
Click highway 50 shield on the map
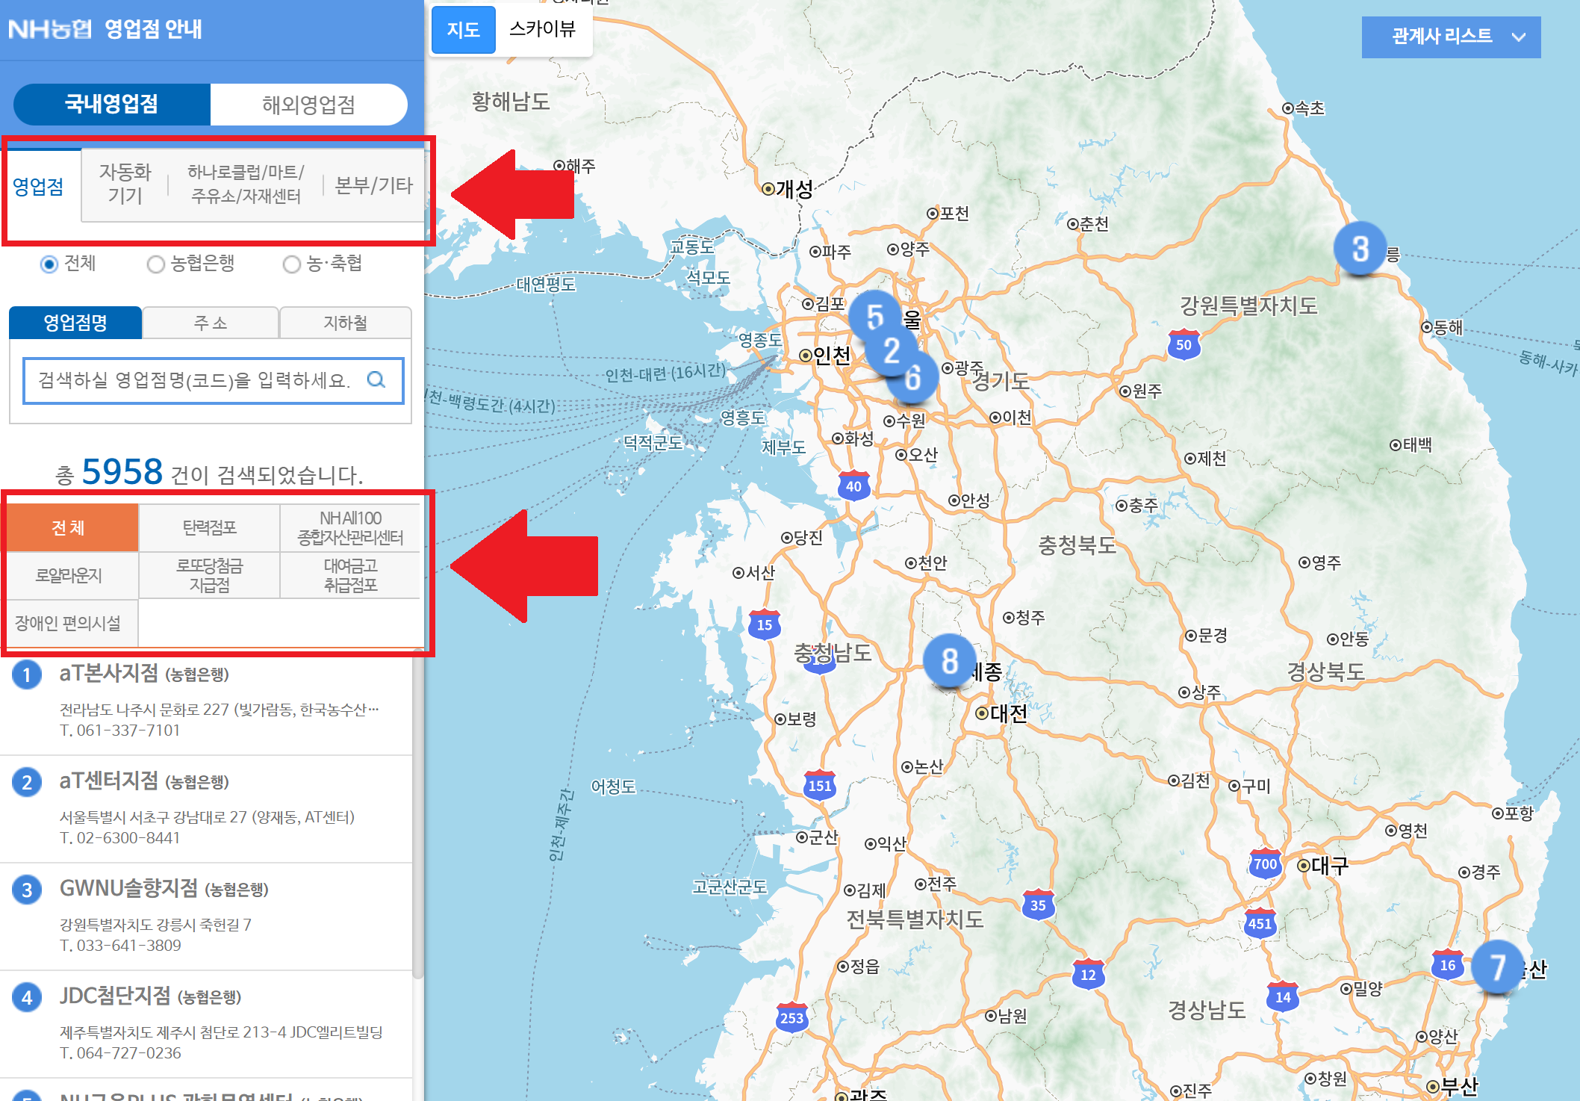(1184, 344)
